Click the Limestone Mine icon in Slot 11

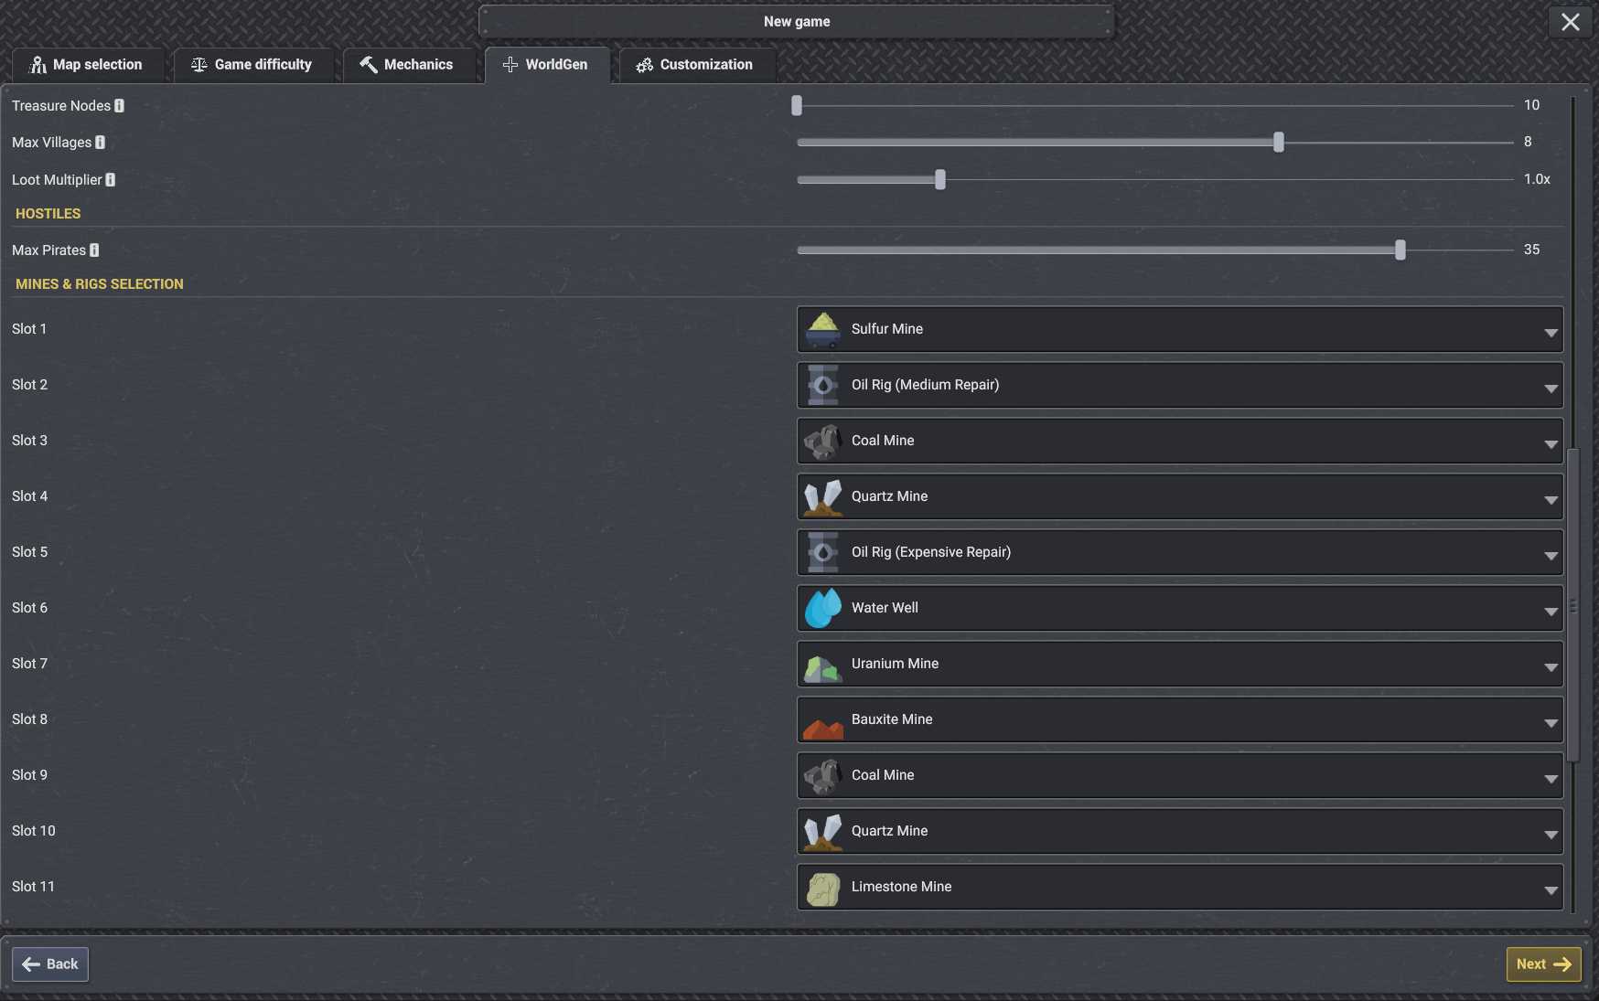822,888
